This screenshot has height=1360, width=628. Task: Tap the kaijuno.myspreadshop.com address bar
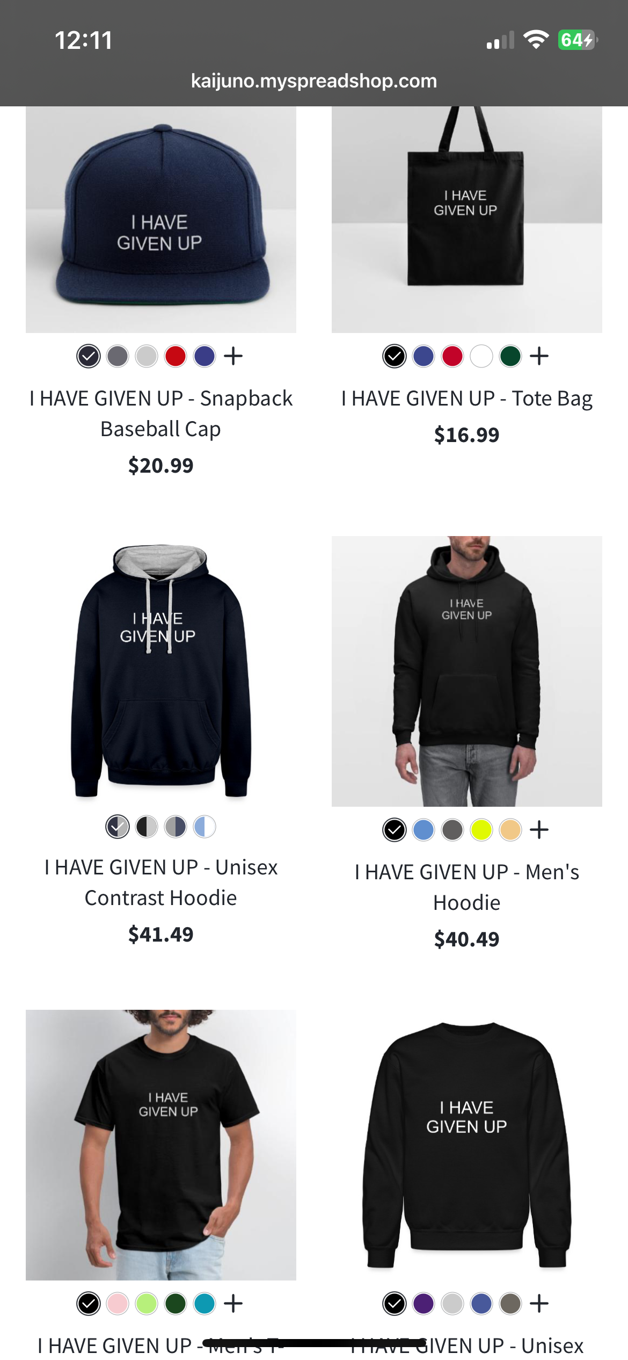314,81
